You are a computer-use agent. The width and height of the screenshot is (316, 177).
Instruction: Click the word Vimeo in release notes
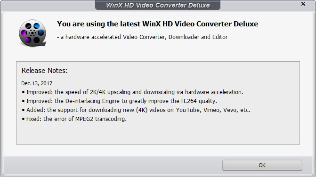(x=212, y=110)
